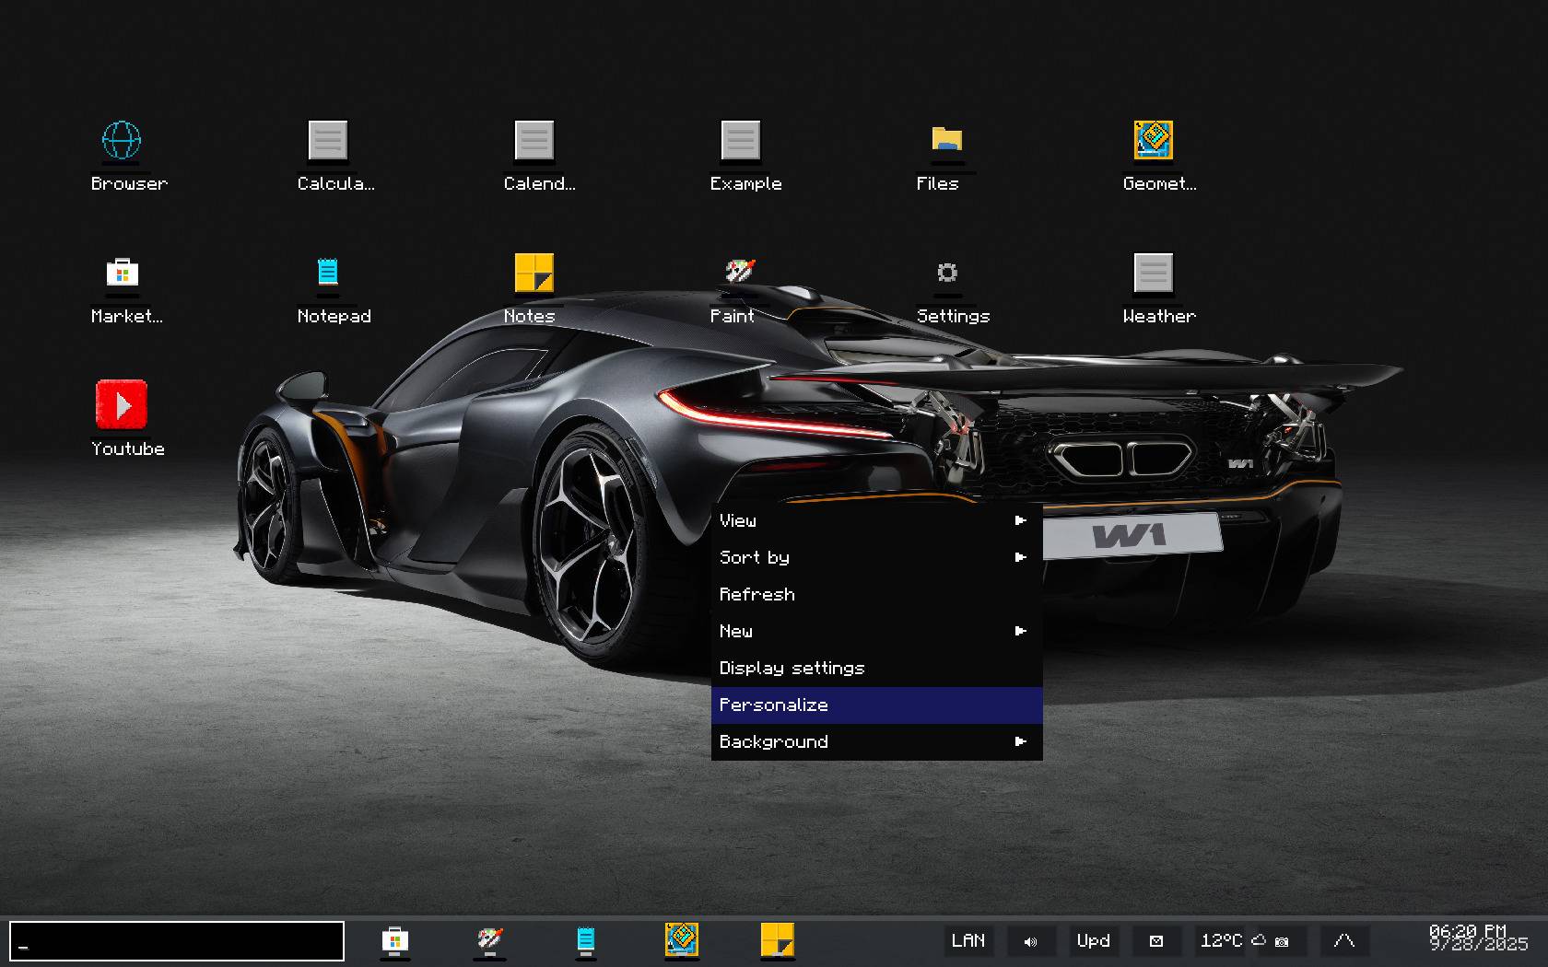The width and height of the screenshot is (1548, 967).
Task: Click the taskbar search input box
Action: pos(177,941)
